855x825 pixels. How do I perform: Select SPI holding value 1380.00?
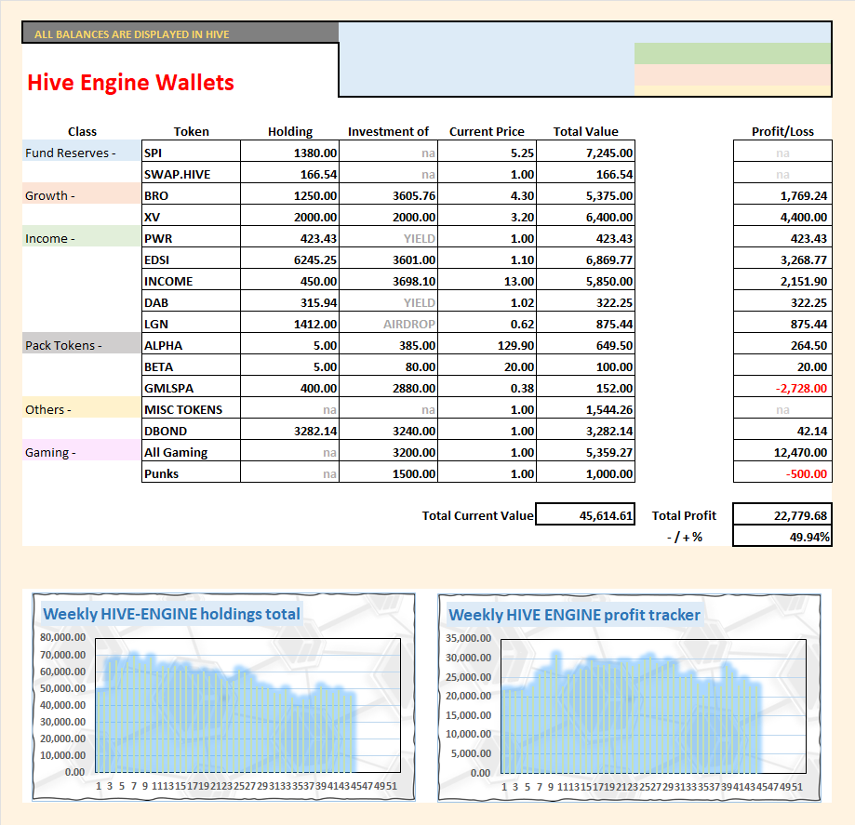289,151
